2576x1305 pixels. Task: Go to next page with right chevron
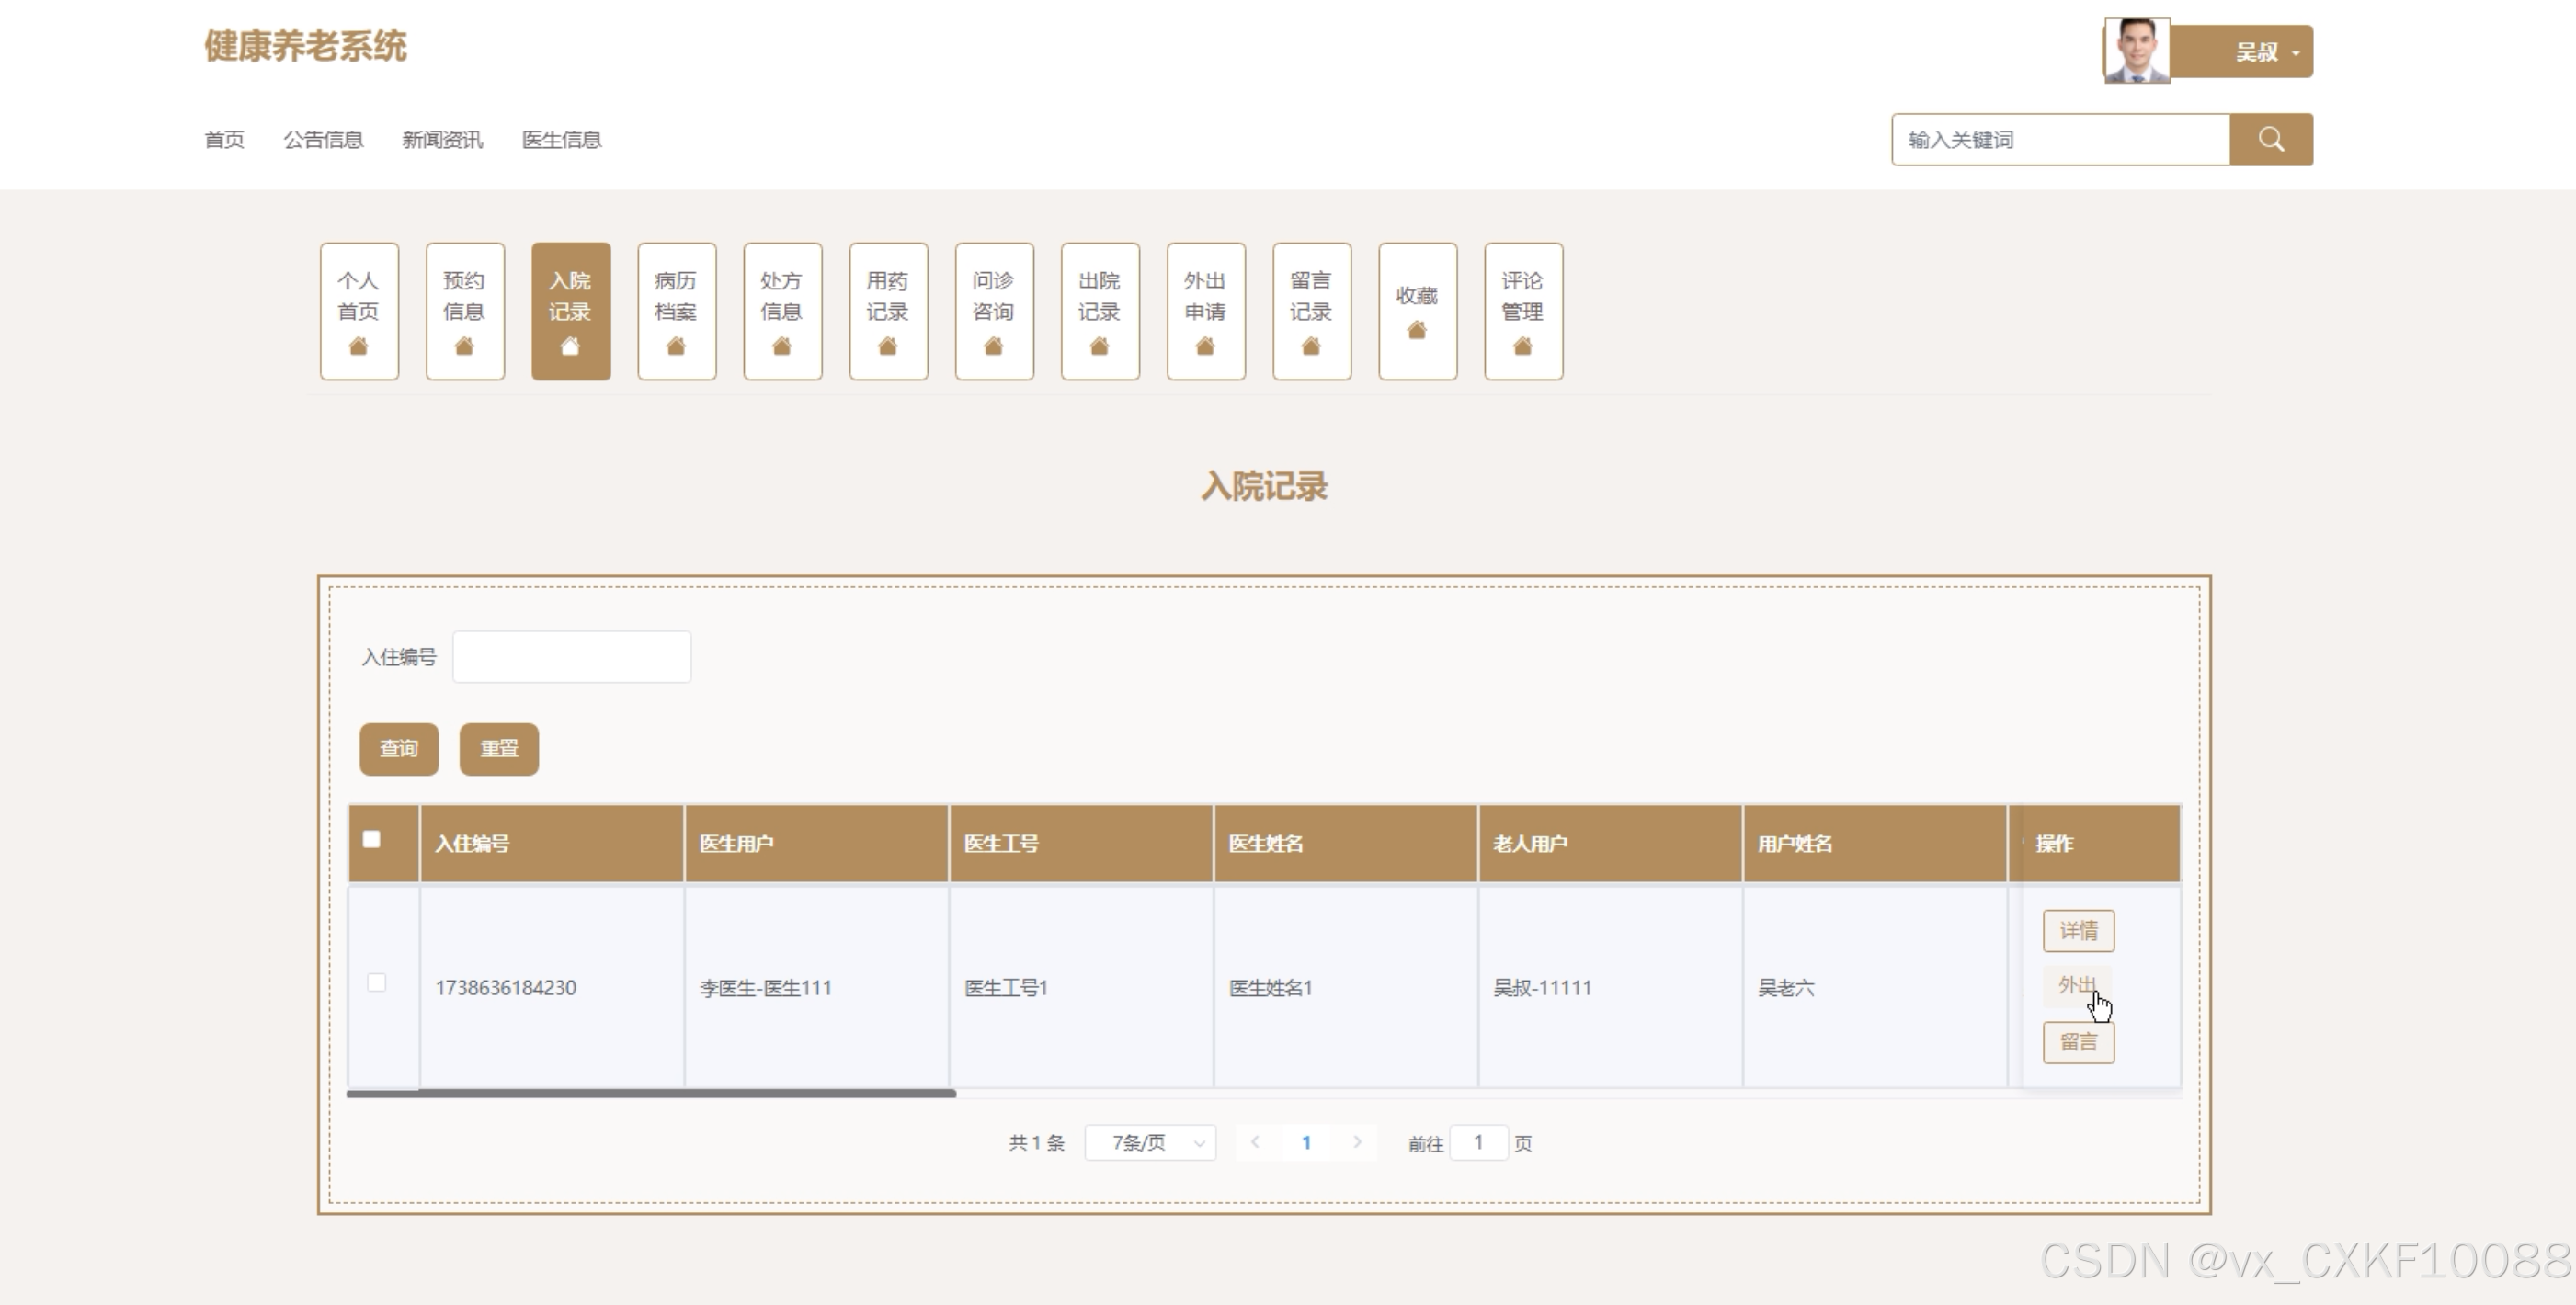coord(1357,1142)
